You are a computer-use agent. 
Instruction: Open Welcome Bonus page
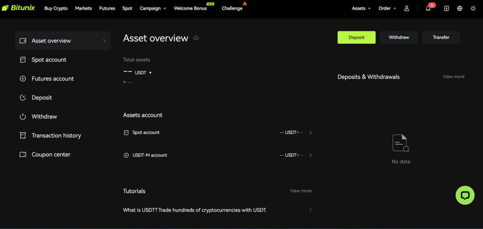[191, 8]
